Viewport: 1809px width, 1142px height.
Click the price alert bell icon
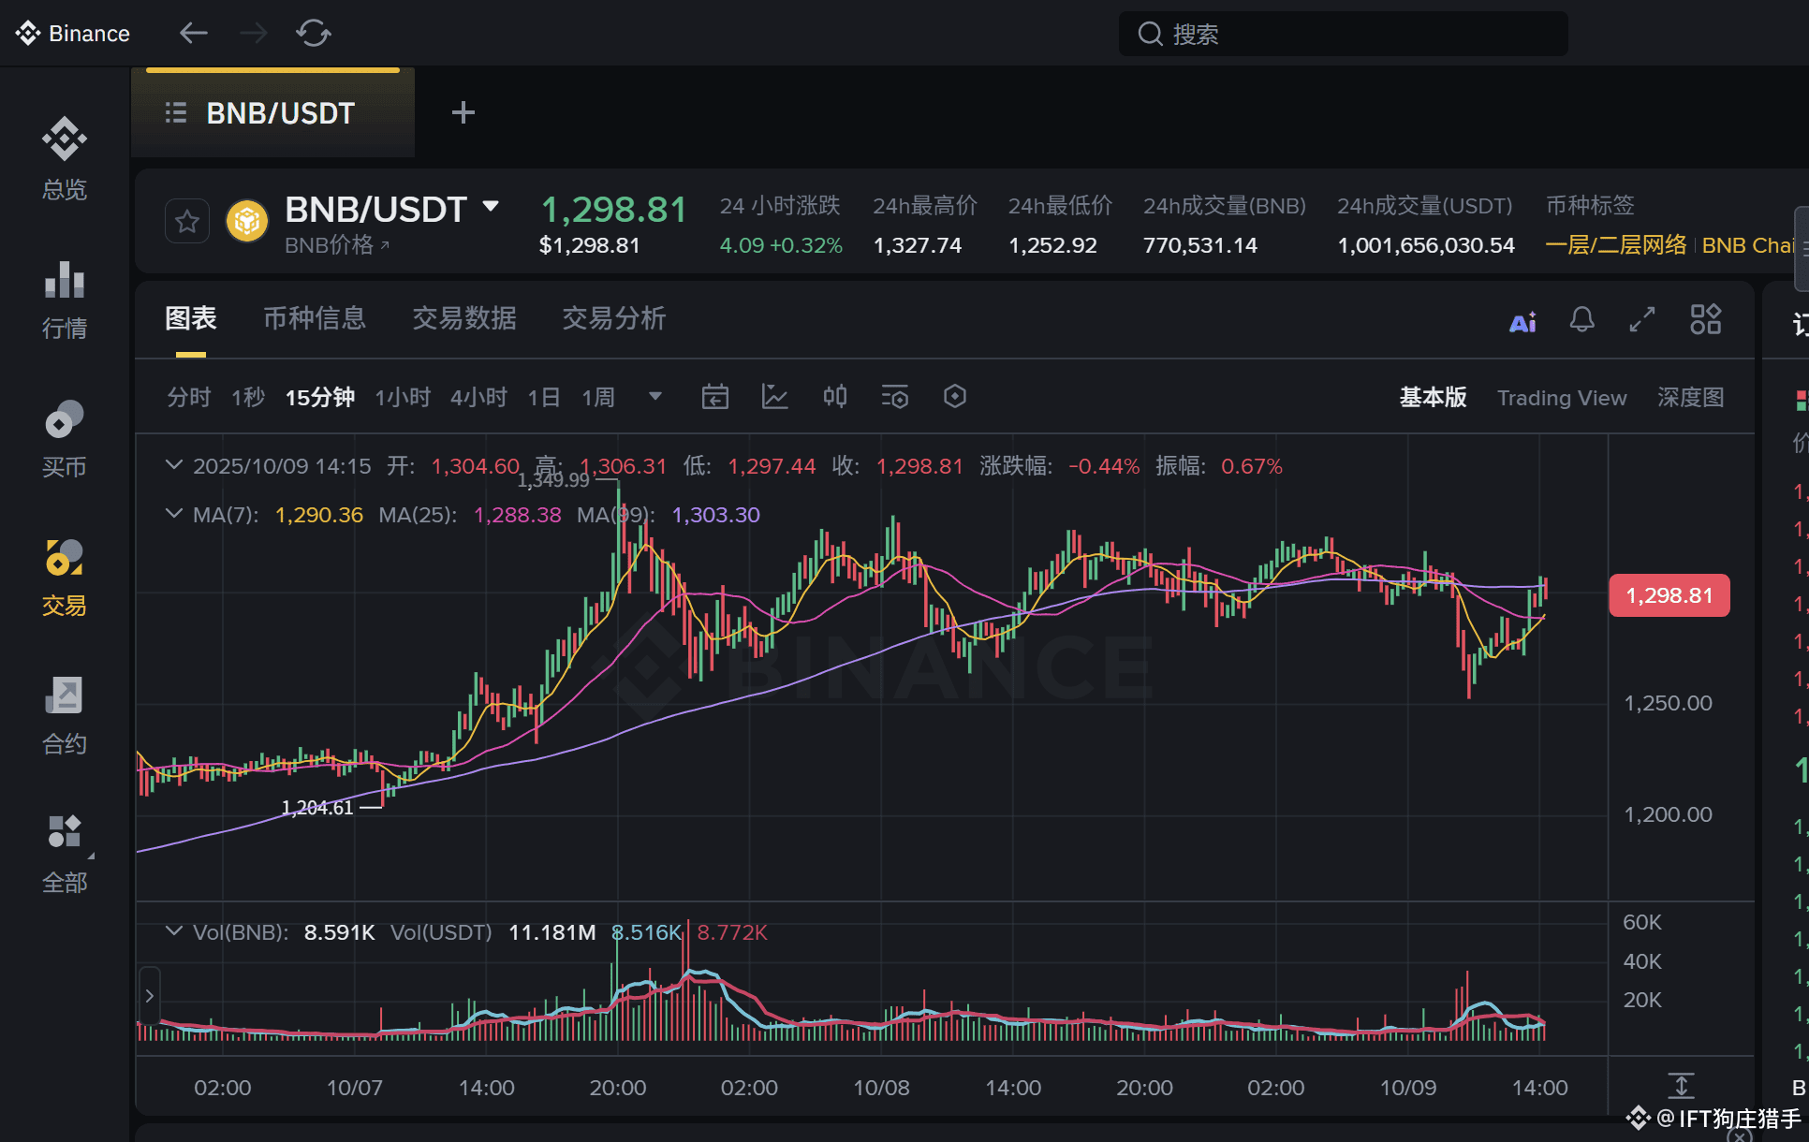pos(1581,320)
